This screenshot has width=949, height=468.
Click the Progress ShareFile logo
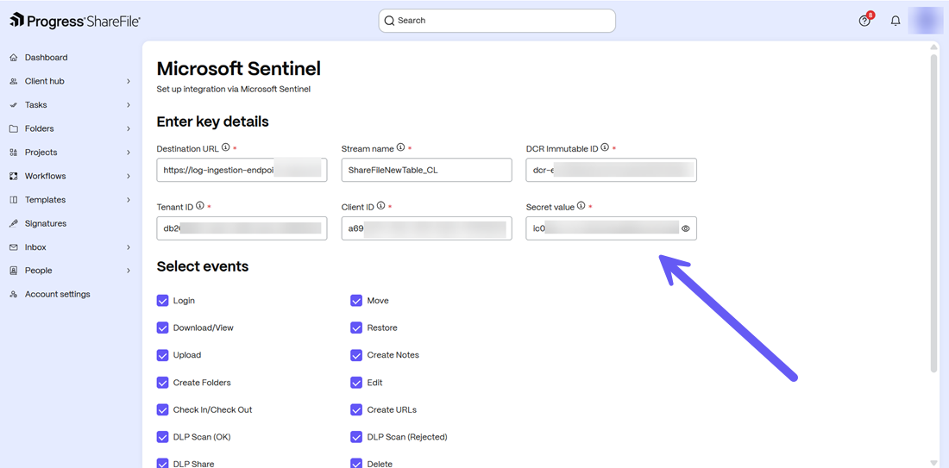(x=76, y=21)
